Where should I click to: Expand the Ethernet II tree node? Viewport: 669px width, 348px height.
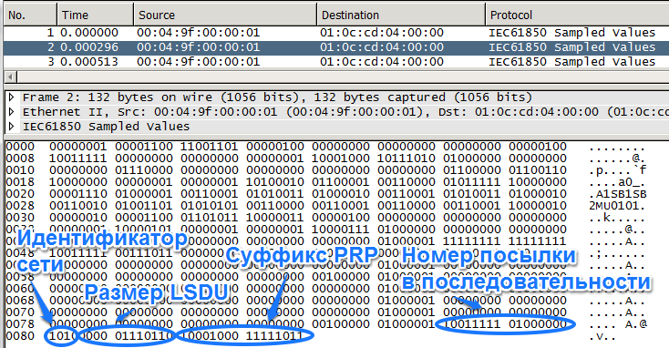[12, 112]
